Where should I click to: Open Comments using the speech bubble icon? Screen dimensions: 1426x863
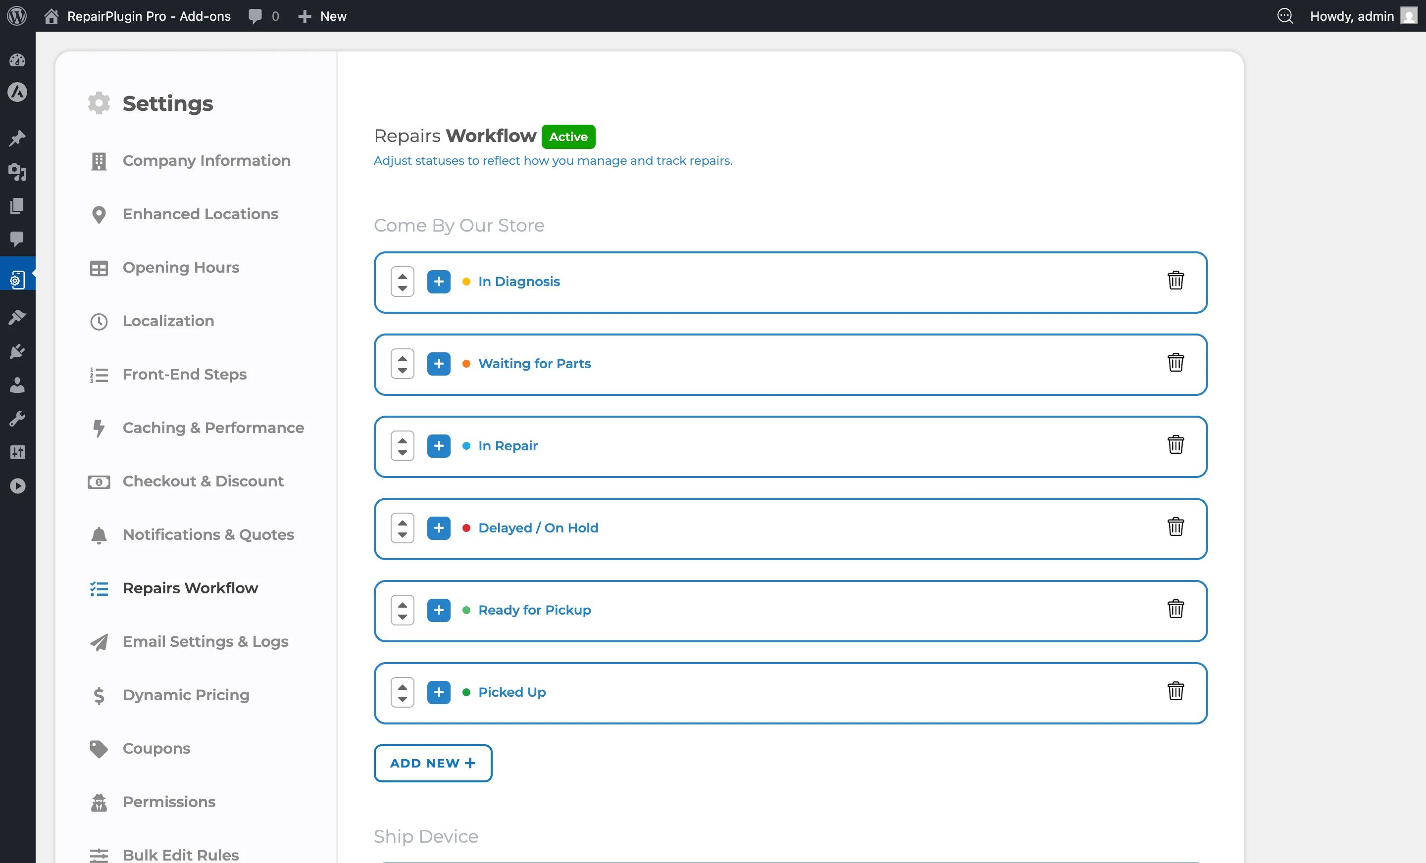(17, 240)
